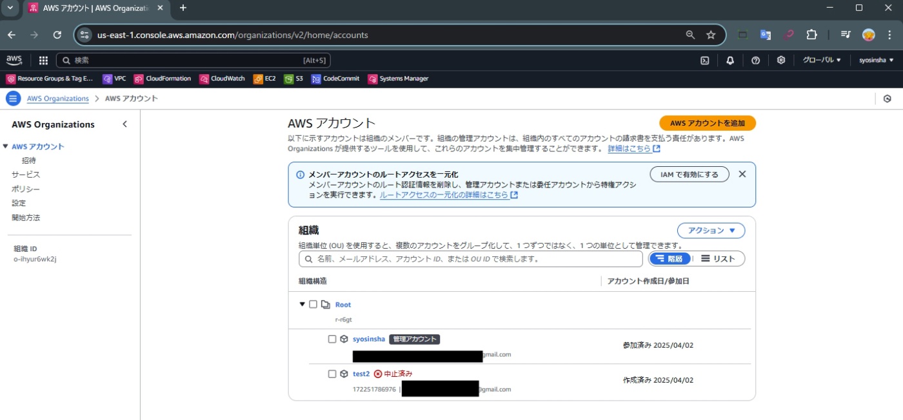Collapse the Root tree node
Image resolution: width=903 pixels, height=420 pixels.
[x=302, y=304]
